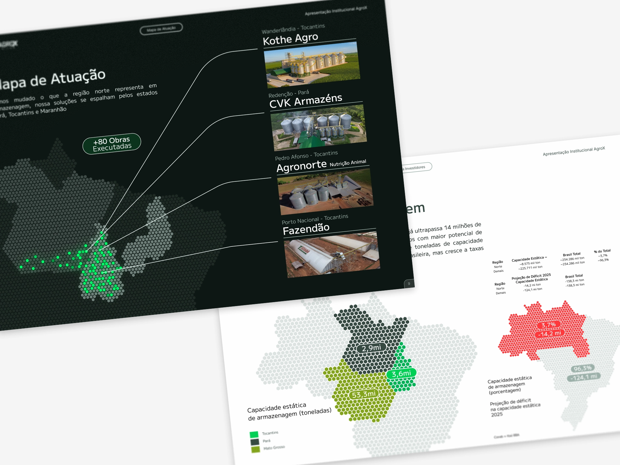
Task: Pick the olive Mato Grosso legend swatch
Action: [256, 449]
